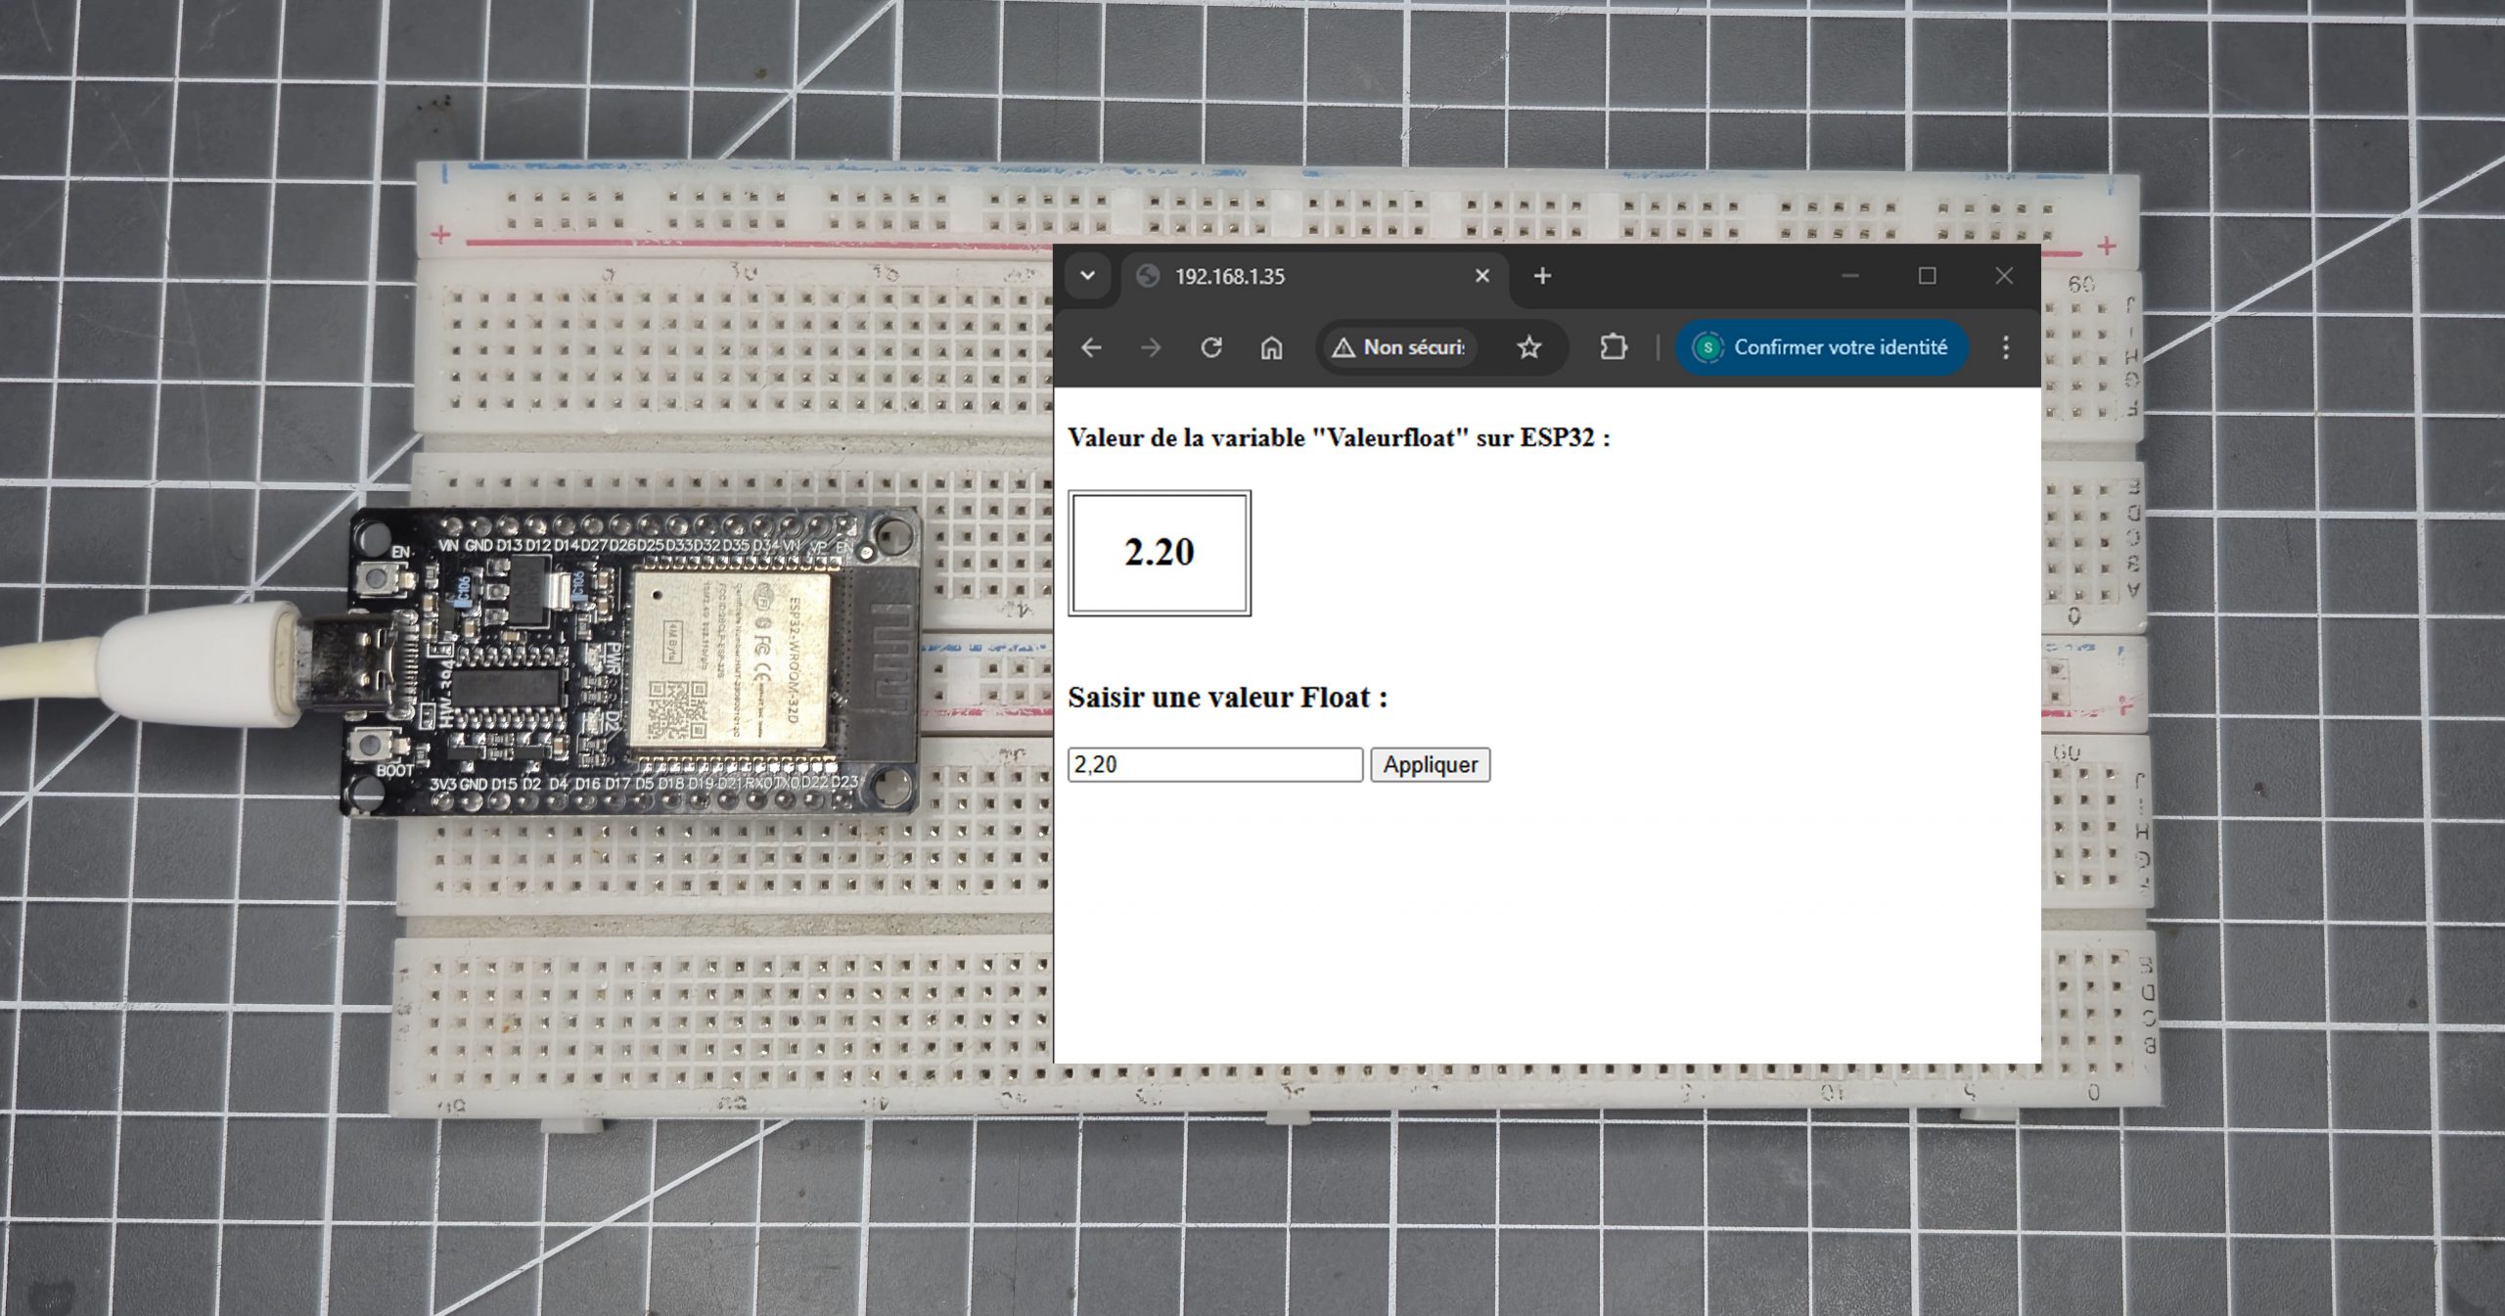Expand the 'Non sécurisé' site information panel
This screenshot has height=1316, width=2505.
[x=1399, y=347]
